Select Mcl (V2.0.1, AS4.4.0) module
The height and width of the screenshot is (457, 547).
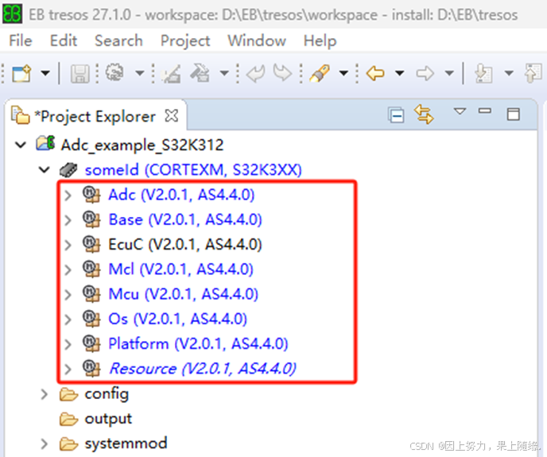180,269
